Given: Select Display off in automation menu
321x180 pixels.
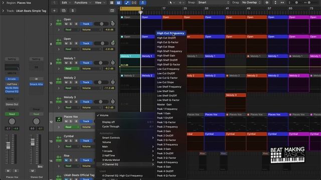Looking at the screenshot, I should tap(108, 122).
